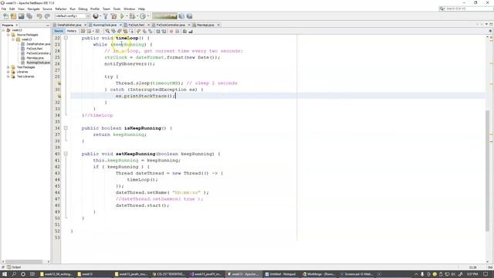Viewport: 494px width, 278px height.
Task: Expand the Test Libraries tree node
Action: tap(8, 76)
